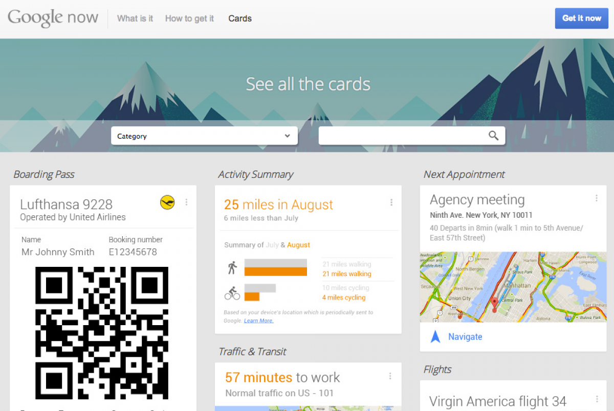Click the Lufthansa crane logo icon
The height and width of the screenshot is (411, 614).
point(167,202)
